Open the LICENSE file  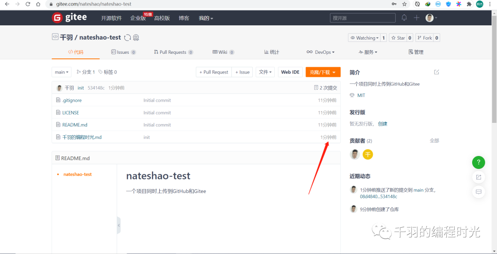click(70, 113)
